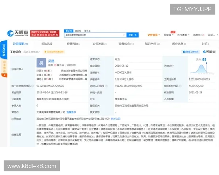The image size is (219, 175).
Task: Click the 陕西 (共8家) company row
Action: tap(62, 71)
